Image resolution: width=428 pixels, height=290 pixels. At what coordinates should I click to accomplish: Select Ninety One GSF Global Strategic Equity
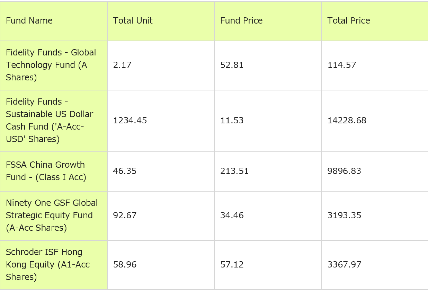click(52, 216)
